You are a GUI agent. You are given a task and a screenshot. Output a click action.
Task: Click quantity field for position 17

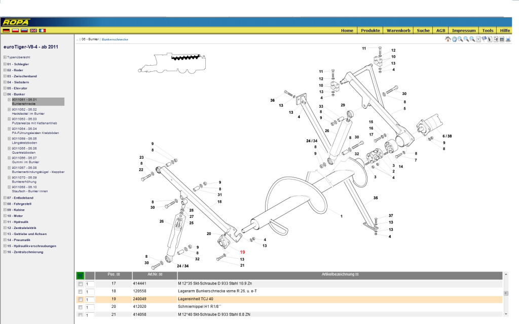(x=90, y=284)
